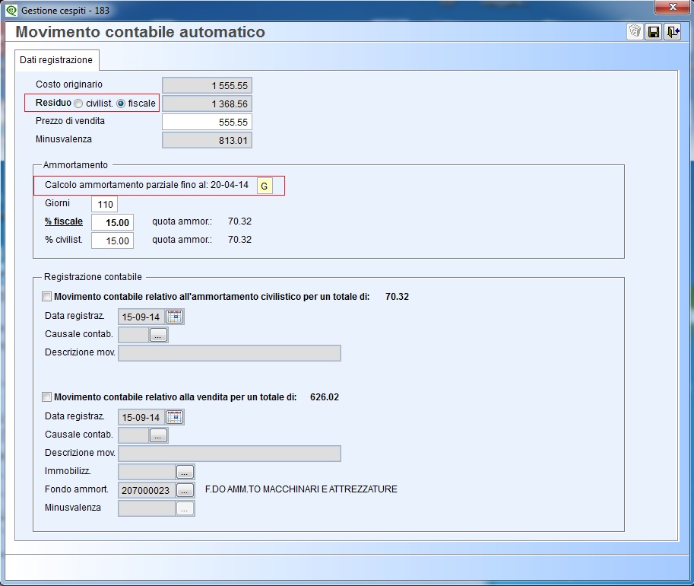Click the % civilist. input field
Screen dimensions: 694x586
point(112,240)
